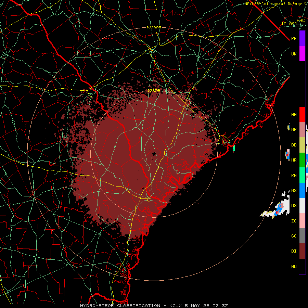Click the HR dark green legend swatch
This screenshot has height=308, width=308.
pos(302,160)
